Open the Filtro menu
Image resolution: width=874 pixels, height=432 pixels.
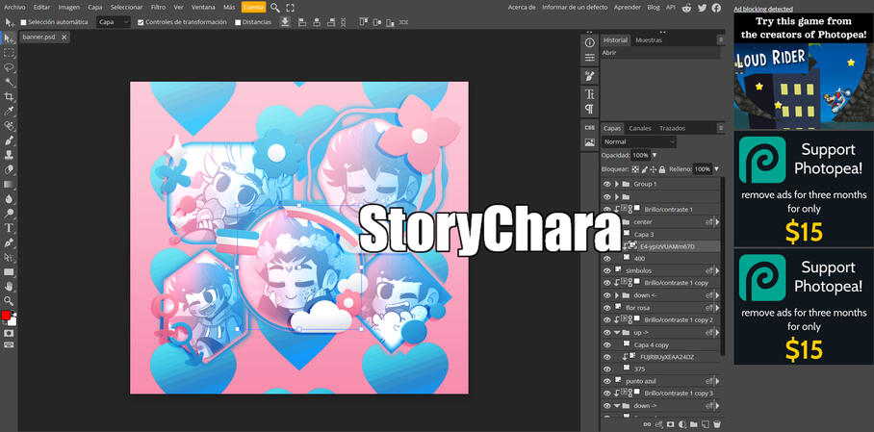(x=158, y=7)
